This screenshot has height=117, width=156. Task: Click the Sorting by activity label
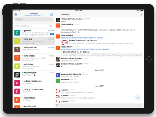[22, 26]
